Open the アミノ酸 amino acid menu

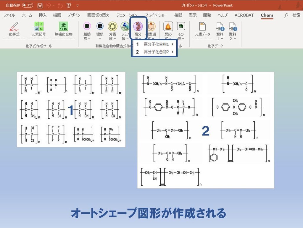tap(125, 31)
